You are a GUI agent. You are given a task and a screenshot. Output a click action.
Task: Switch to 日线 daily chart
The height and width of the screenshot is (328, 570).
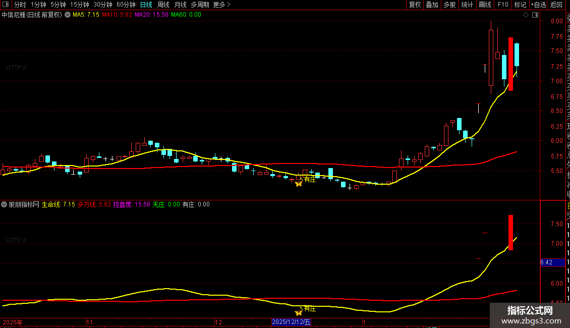[x=146, y=5]
